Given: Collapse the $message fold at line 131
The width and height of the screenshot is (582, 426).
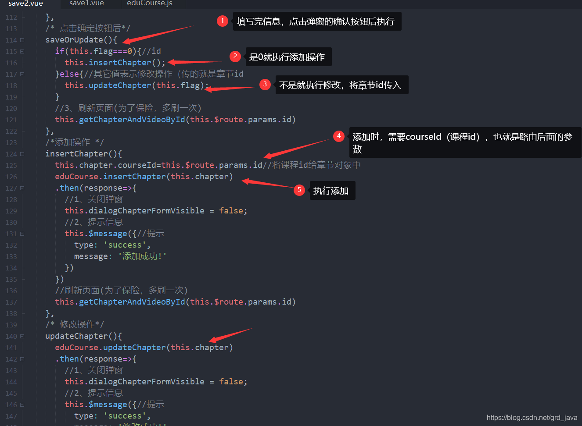Looking at the screenshot, I should [22, 234].
